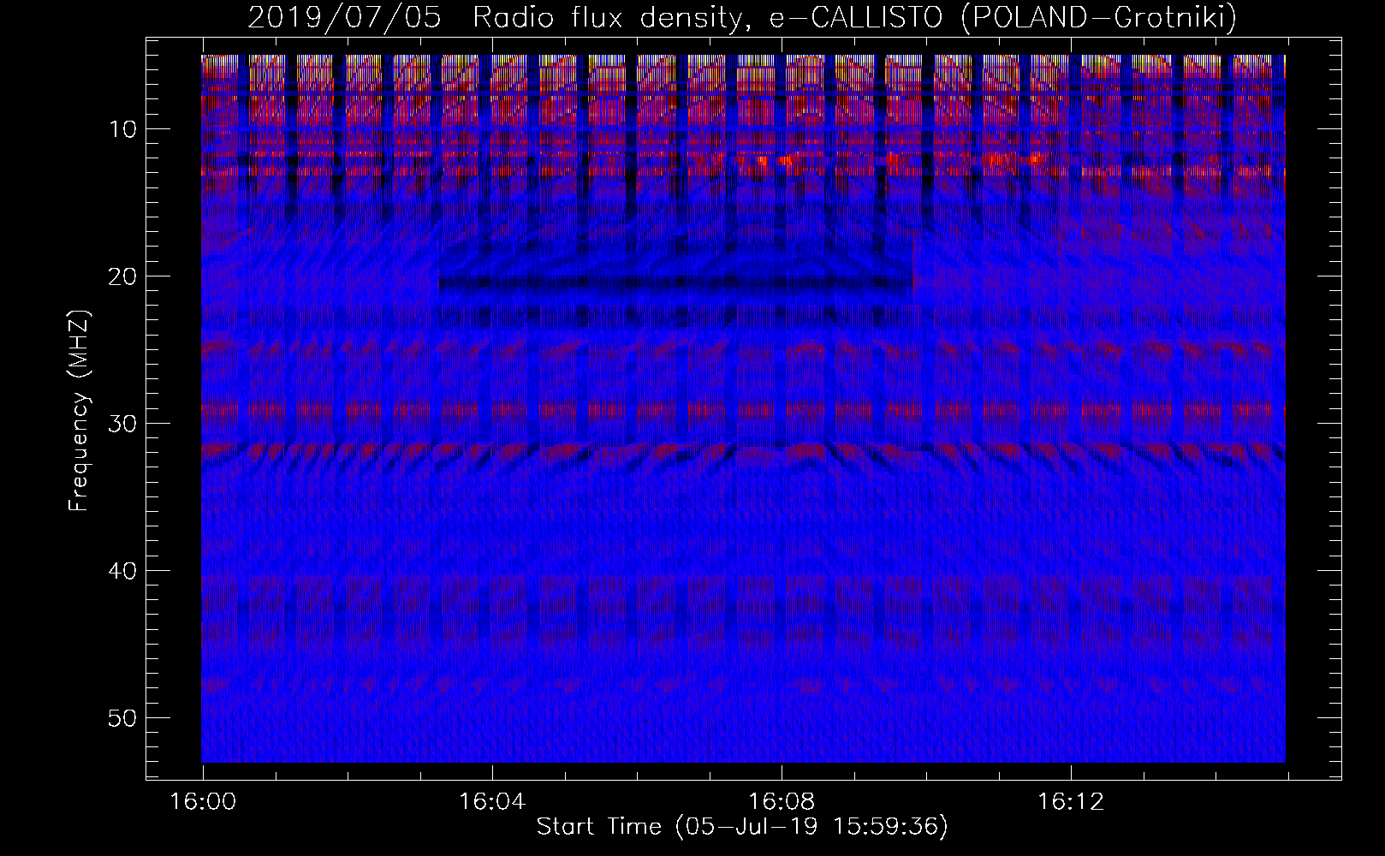The width and height of the screenshot is (1385, 856).
Task: Click the 16:08 time tick label
Action: (x=782, y=801)
